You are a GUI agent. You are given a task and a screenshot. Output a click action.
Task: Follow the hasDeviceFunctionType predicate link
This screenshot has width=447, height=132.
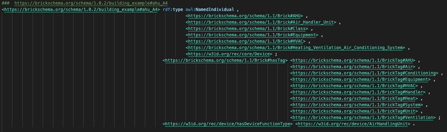[228, 124]
